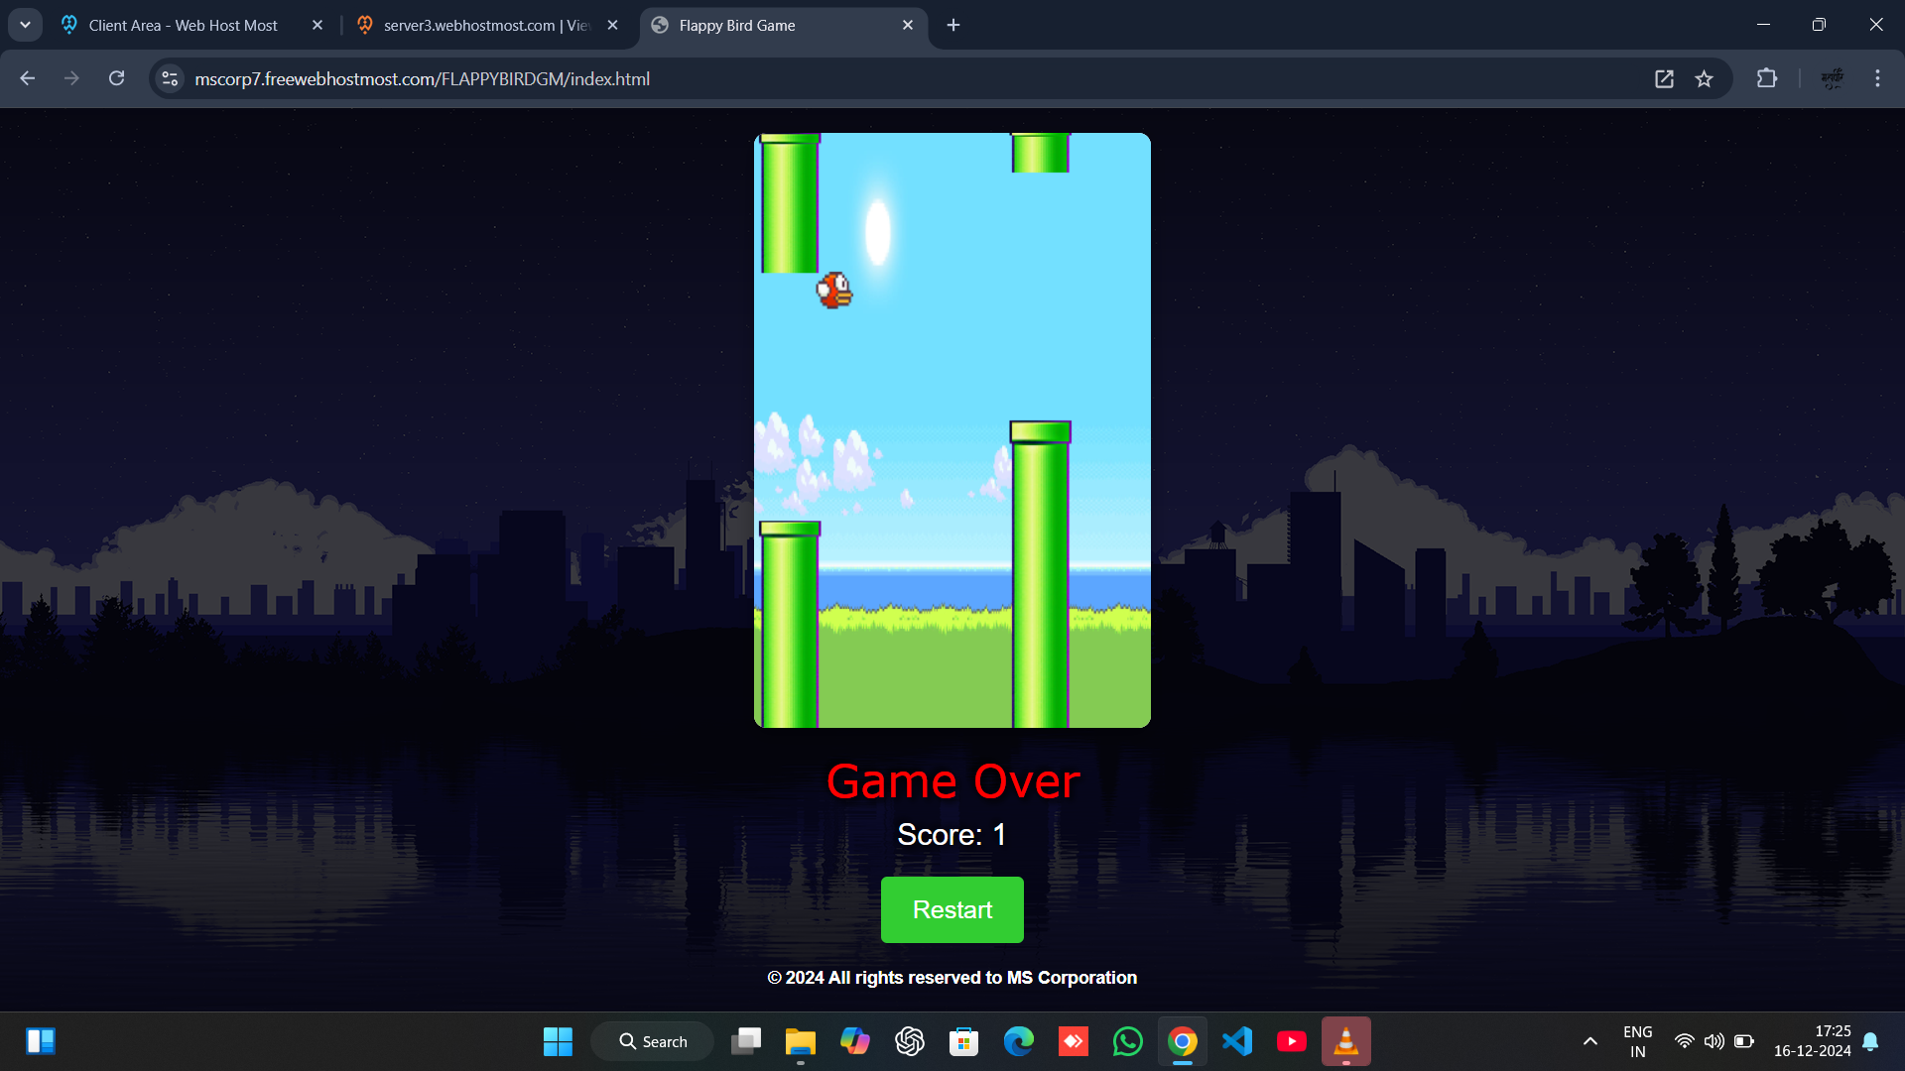Open page in app icon
This screenshot has height=1071, width=1905.
1664,79
